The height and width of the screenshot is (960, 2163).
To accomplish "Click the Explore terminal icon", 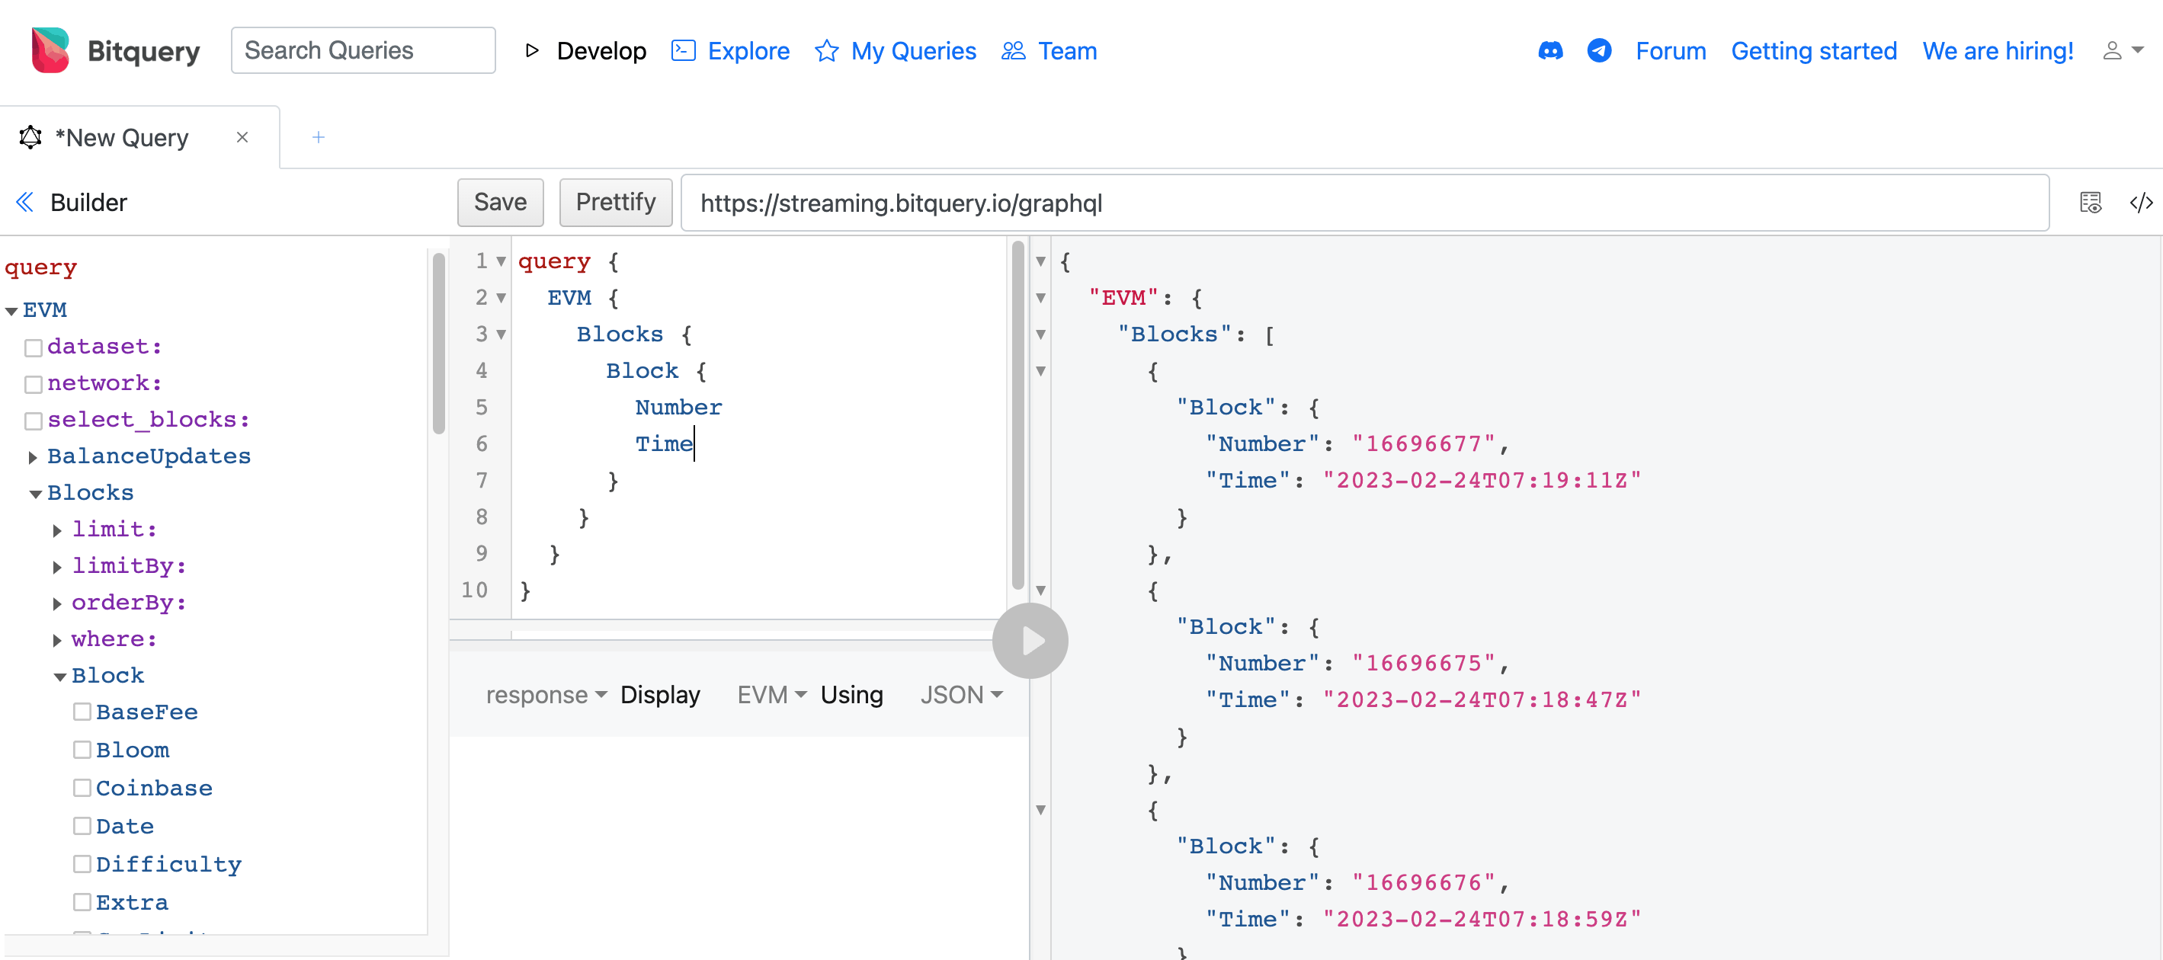I will tap(684, 51).
